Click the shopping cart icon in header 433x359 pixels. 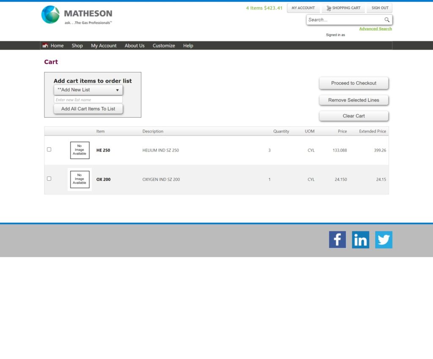(x=329, y=8)
